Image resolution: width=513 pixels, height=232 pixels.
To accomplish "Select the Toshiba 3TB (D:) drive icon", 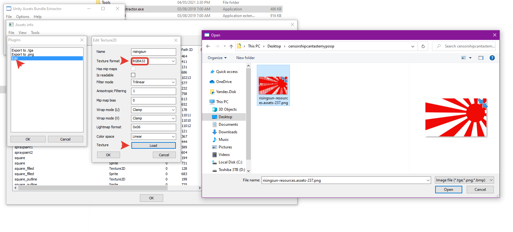I will point(215,170).
